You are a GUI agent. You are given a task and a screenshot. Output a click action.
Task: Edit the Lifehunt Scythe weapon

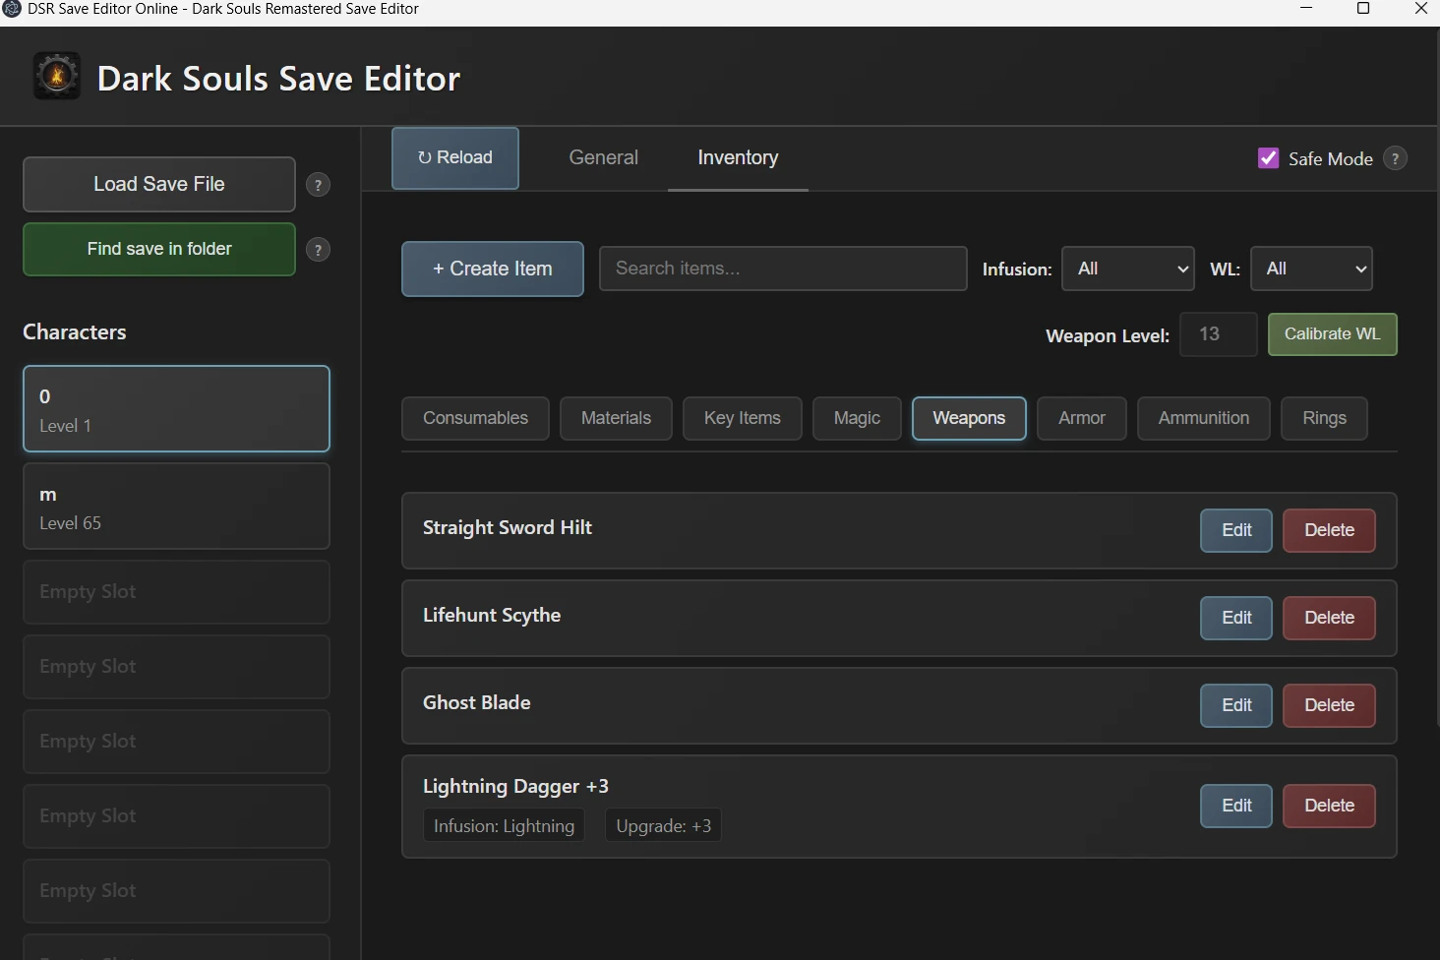click(x=1236, y=618)
